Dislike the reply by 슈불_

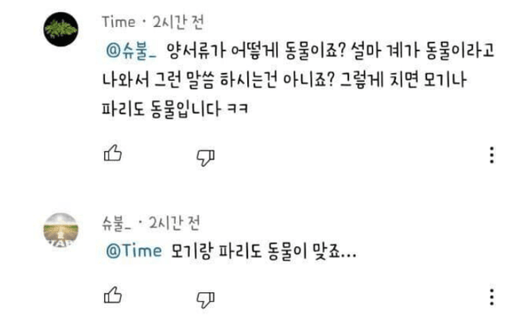tap(205, 298)
